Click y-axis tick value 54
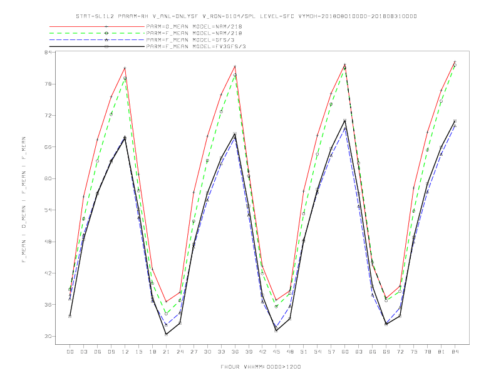This screenshot has height=383, width=496. click(x=48, y=210)
